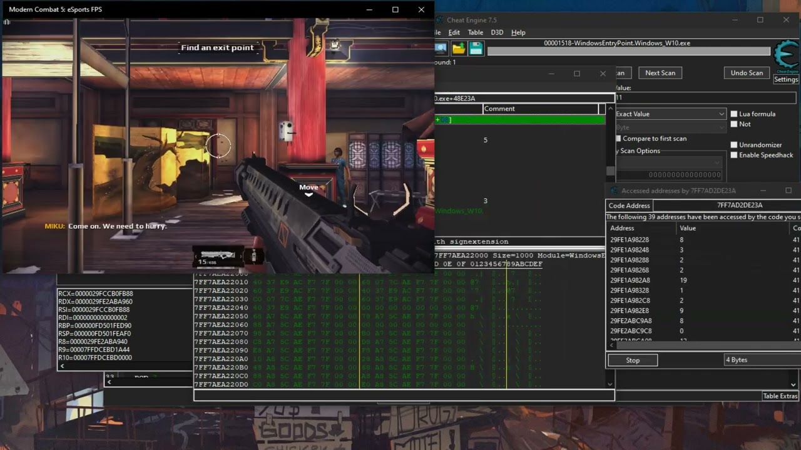Screen dimensions: 801x450
Task: Click the Stop button
Action: (x=633, y=360)
